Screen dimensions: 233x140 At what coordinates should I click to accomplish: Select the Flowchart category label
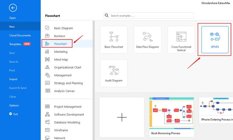click(x=60, y=44)
